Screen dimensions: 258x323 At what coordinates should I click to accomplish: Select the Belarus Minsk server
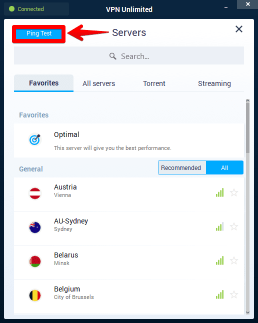129,262
